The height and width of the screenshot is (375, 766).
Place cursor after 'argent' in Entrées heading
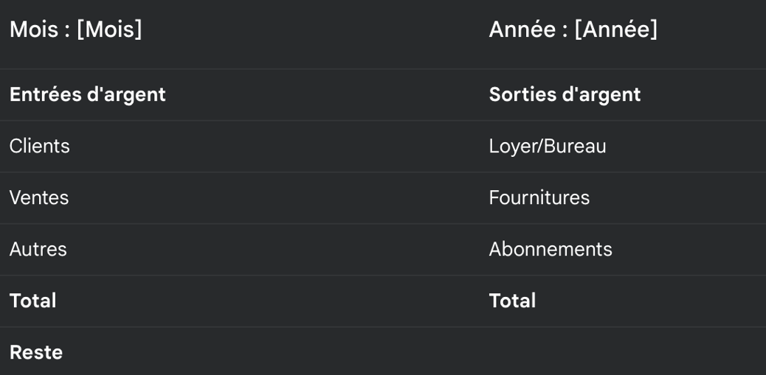[x=167, y=94]
